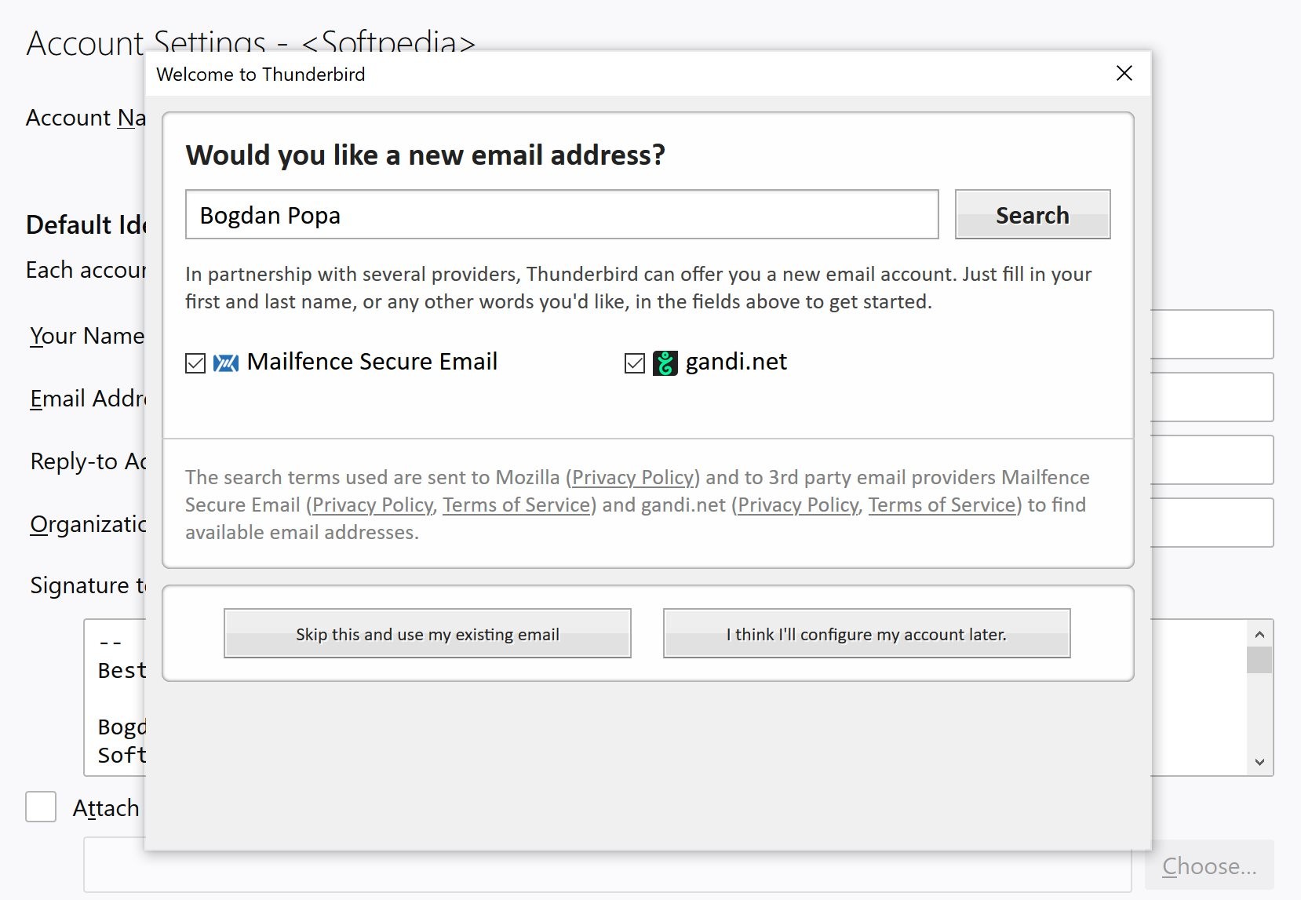The width and height of the screenshot is (1301, 900).
Task: Click the scrollbar down arrow beside signature box
Action: click(x=1259, y=760)
